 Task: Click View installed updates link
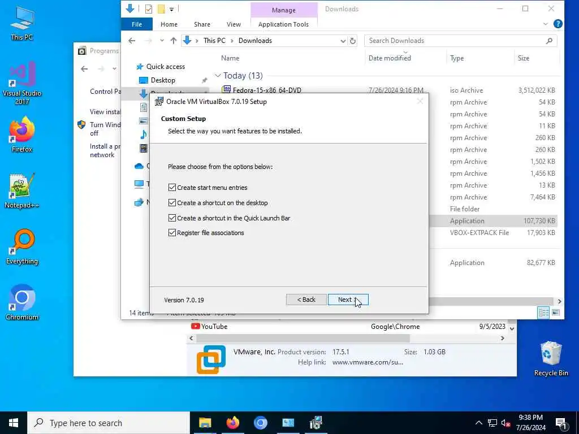pyautogui.click(x=105, y=111)
